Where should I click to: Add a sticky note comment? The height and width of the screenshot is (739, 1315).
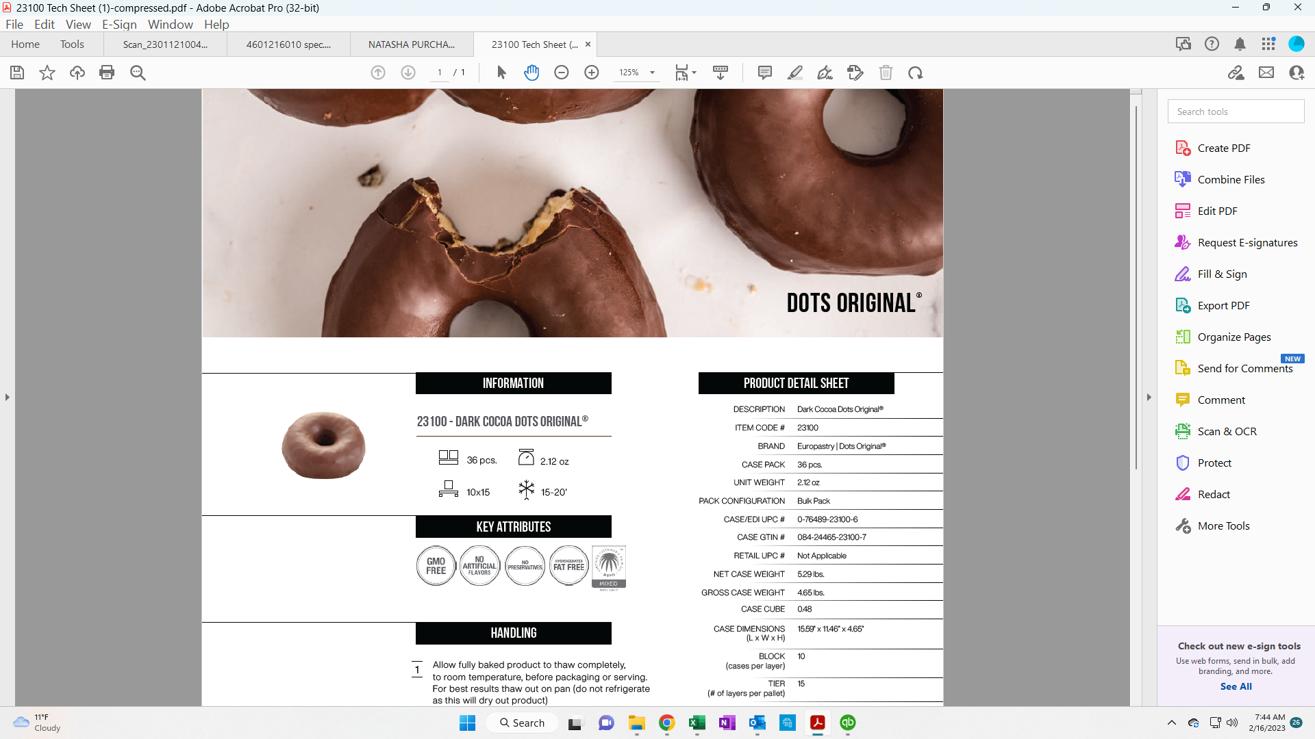click(x=765, y=73)
